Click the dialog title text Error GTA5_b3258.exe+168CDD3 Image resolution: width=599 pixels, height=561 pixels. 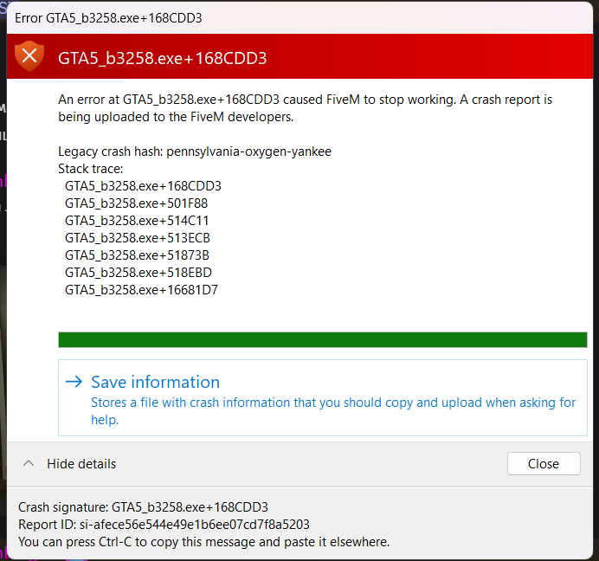tap(108, 18)
